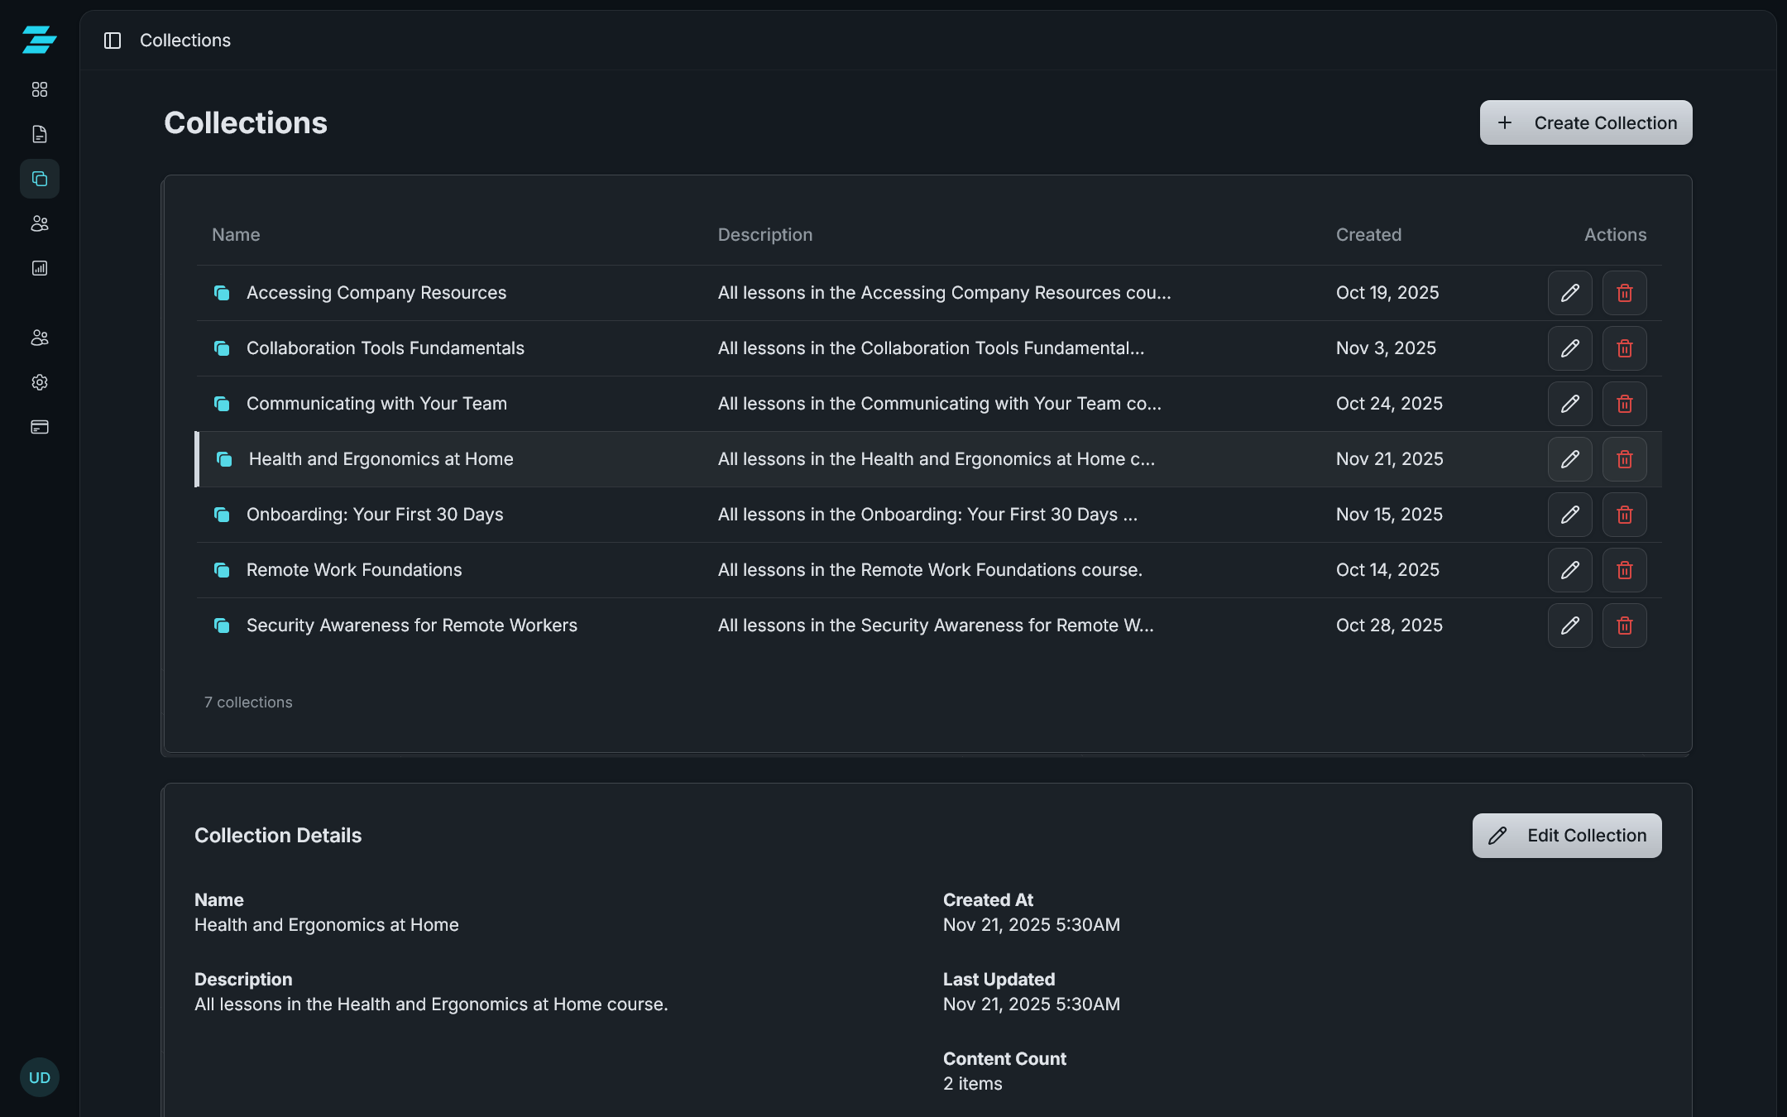The width and height of the screenshot is (1787, 1117).
Task: Delete the Communicating with Your Team collection
Action: [x=1624, y=404]
